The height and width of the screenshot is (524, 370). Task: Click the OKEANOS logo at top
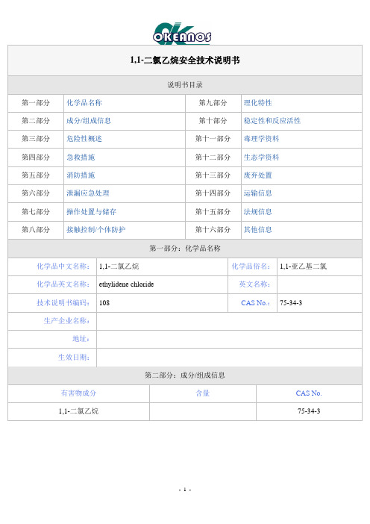[182, 34]
